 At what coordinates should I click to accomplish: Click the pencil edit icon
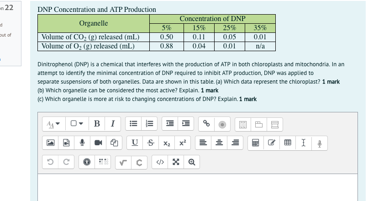[x=272, y=143]
